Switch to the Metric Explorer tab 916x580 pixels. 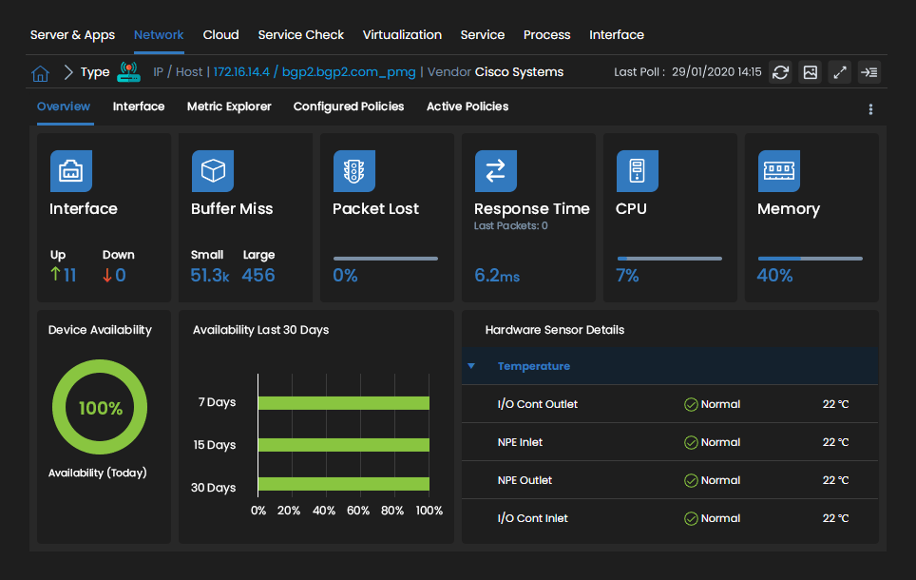coord(229,106)
